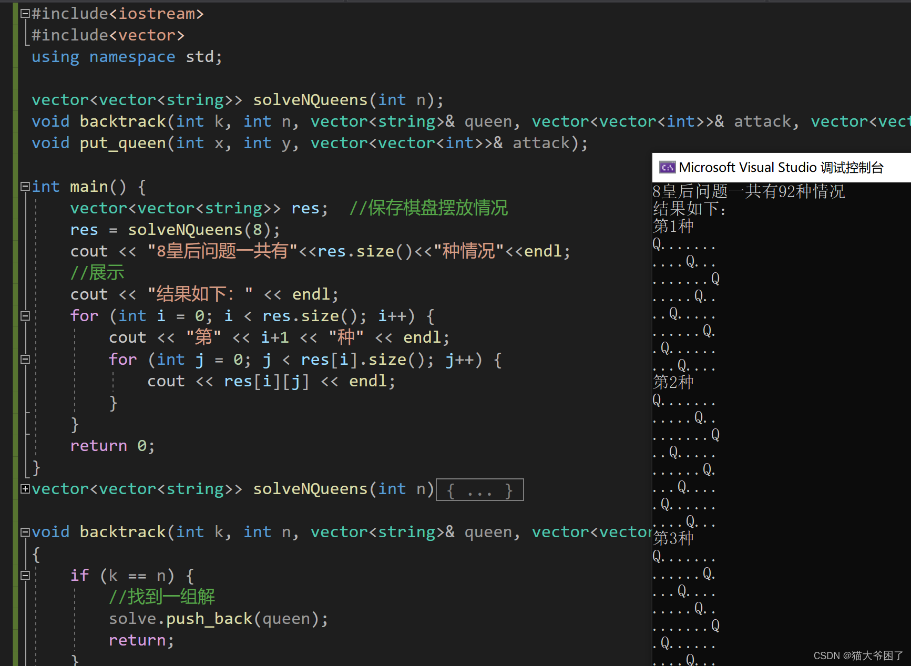Click the Microsoft Visual Studio debug console title
911x666 pixels.
pyautogui.click(x=781, y=168)
